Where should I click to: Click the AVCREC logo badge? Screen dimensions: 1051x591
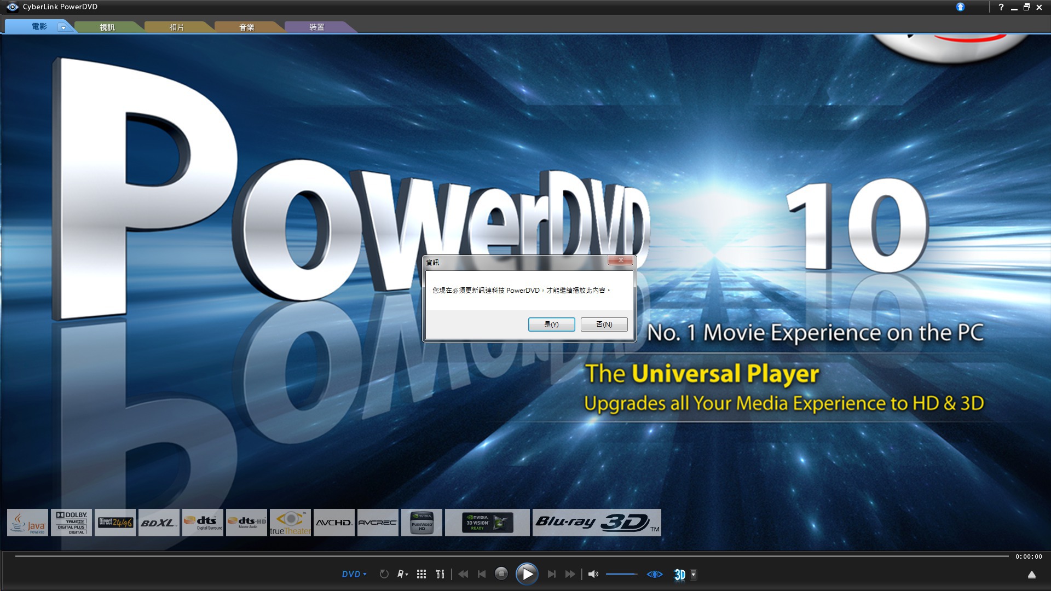[x=378, y=523]
